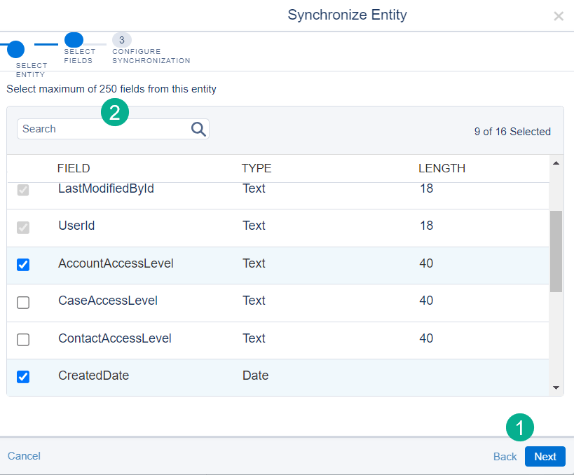The width and height of the screenshot is (574, 475).
Task: Click step 3 Configure Synchronization indicator
Action: coord(121,40)
